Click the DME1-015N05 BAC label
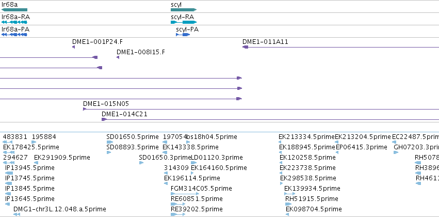Screen dimensions: 439x217 pos(106,104)
